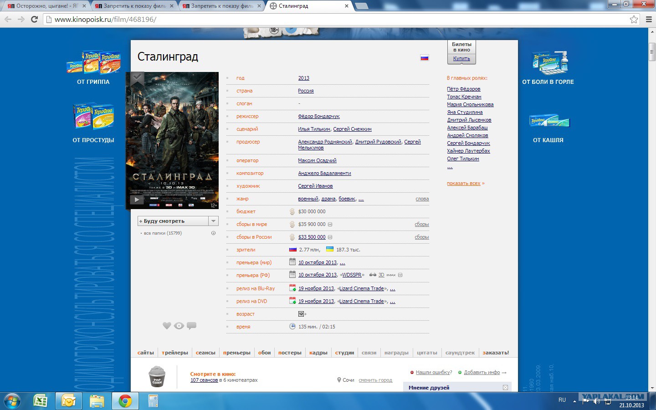The image size is (656, 410).
Task: Click сменить город link
Action: (x=375, y=380)
